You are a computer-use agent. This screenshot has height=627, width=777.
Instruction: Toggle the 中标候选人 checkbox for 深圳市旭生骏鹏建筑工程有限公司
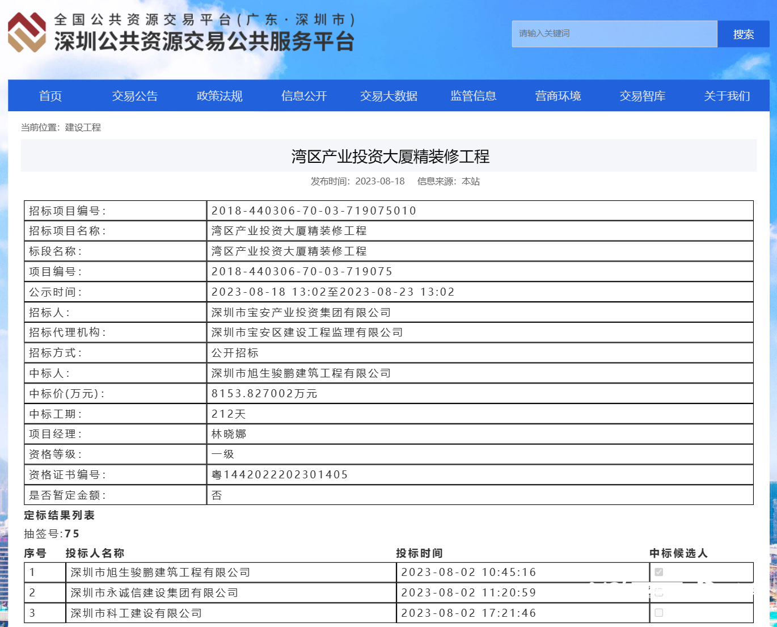(x=658, y=572)
